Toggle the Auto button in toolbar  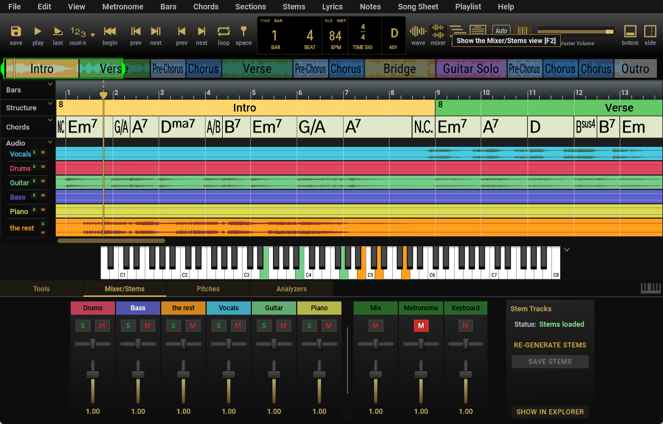(x=501, y=31)
